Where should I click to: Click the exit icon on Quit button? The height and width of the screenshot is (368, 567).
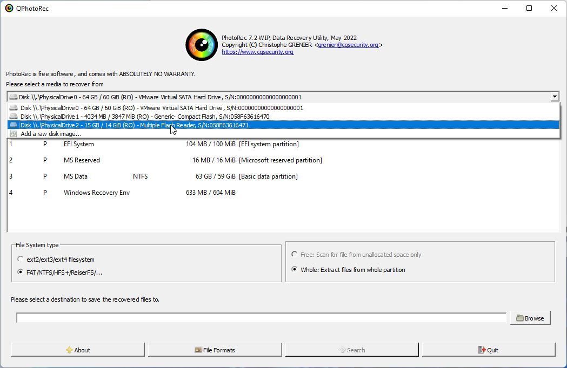482,350
